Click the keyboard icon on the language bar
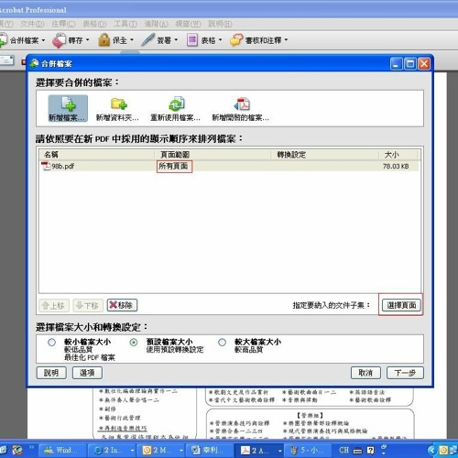This screenshot has height=458, width=458. tap(357, 451)
